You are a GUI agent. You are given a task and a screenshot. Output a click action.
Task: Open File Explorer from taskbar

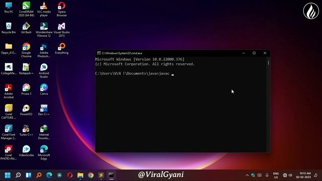click(x=80, y=175)
